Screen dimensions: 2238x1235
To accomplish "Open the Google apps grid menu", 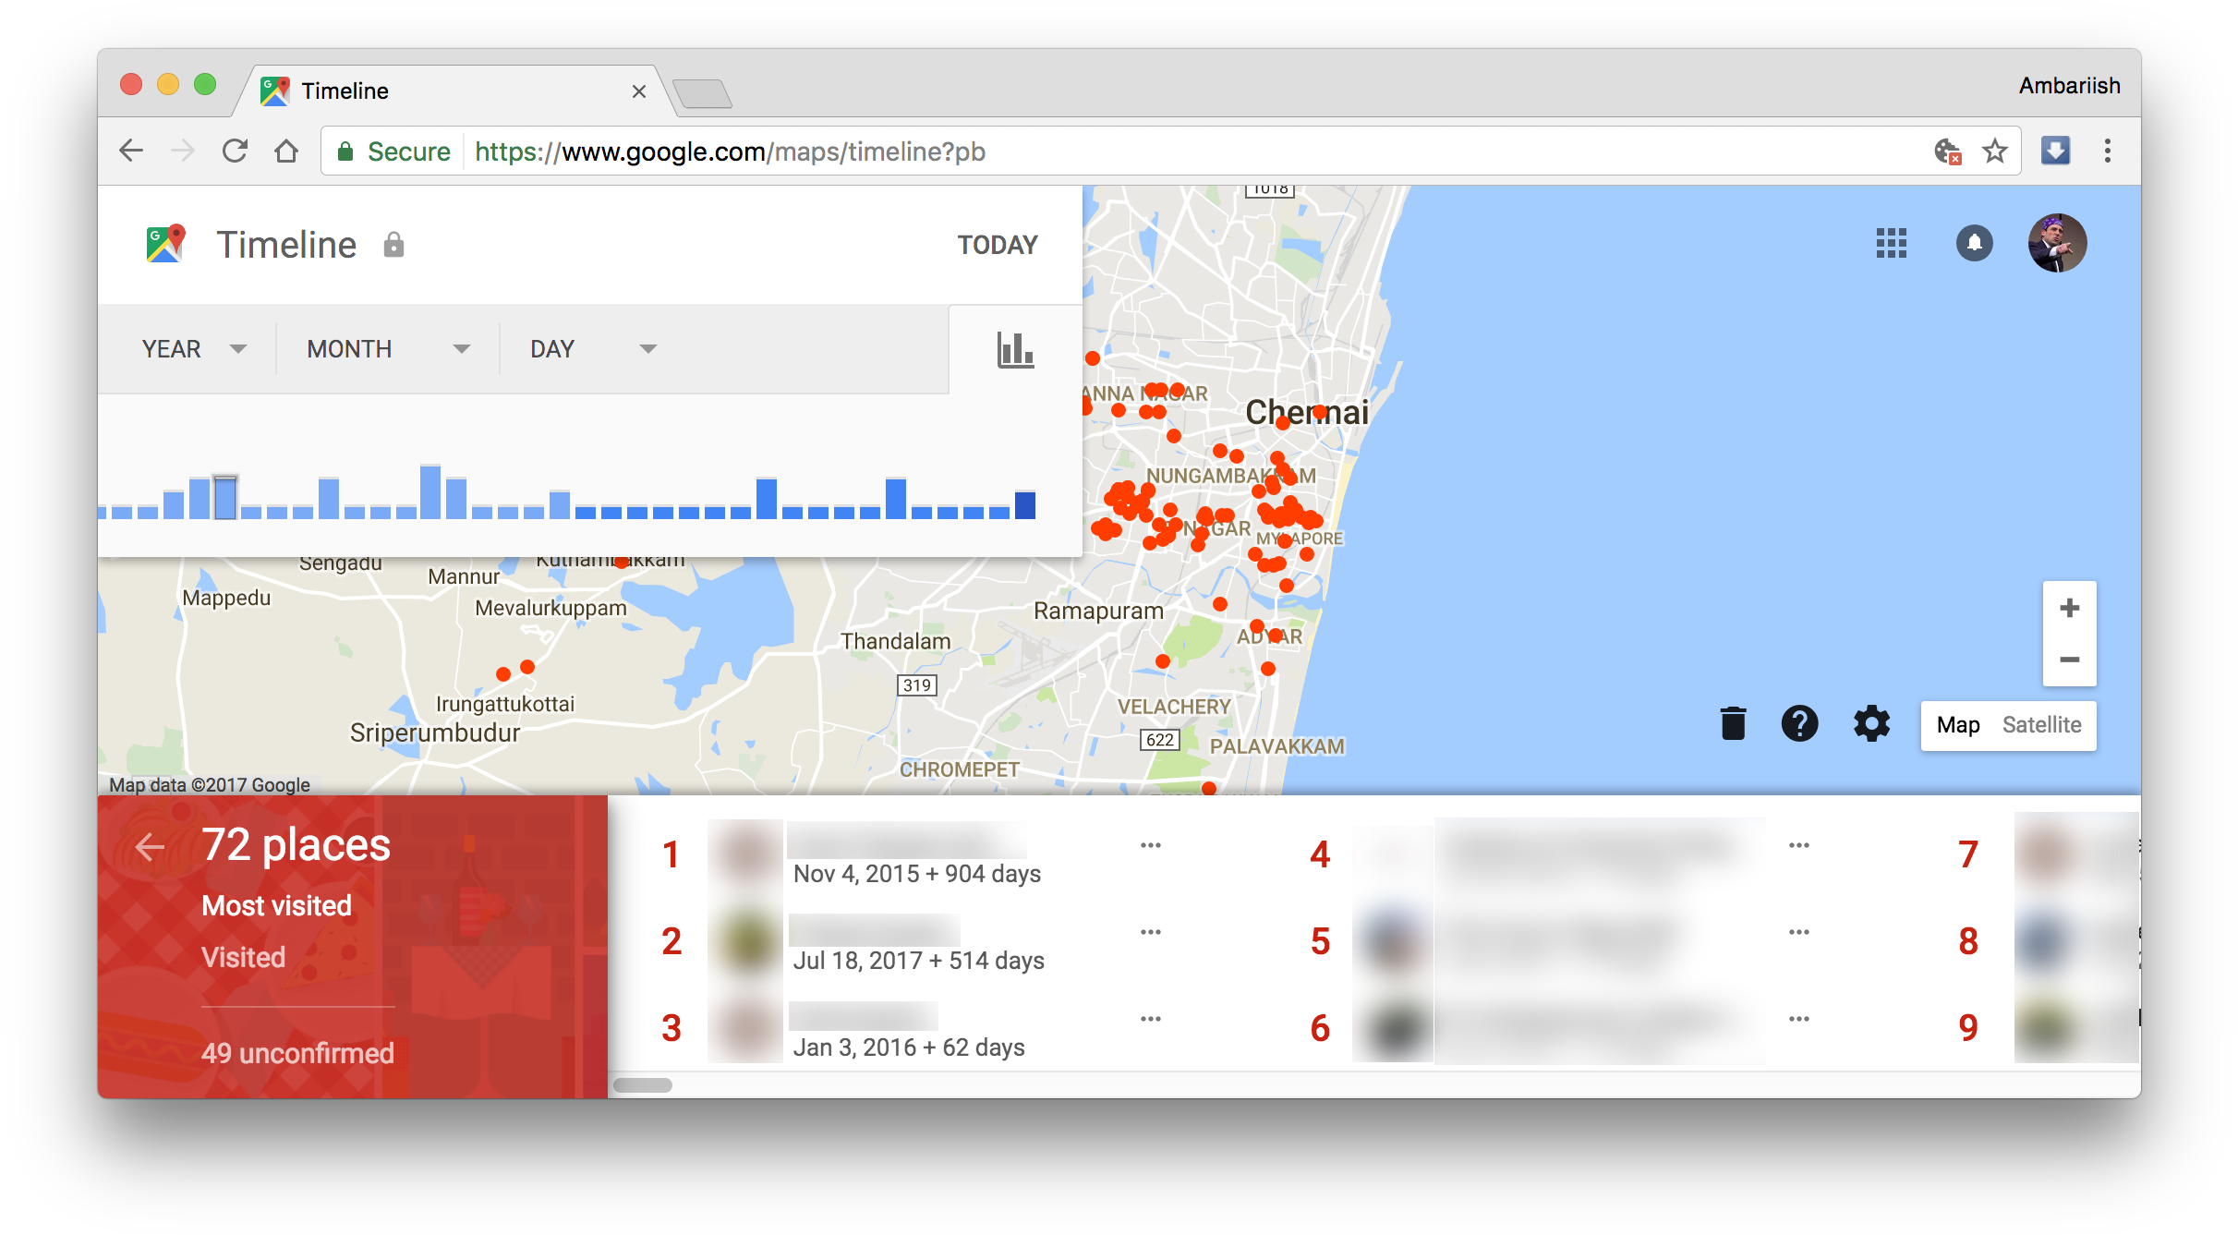I will coord(1890,243).
